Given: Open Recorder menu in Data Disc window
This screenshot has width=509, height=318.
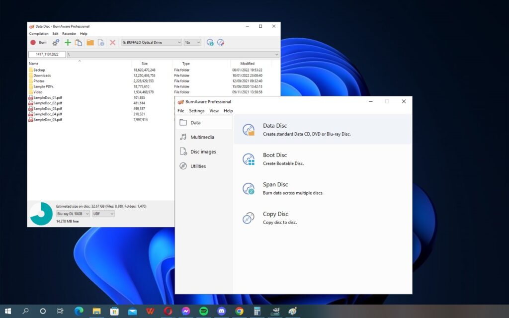Looking at the screenshot, I should pyautogui.click(x=69, y=33).
